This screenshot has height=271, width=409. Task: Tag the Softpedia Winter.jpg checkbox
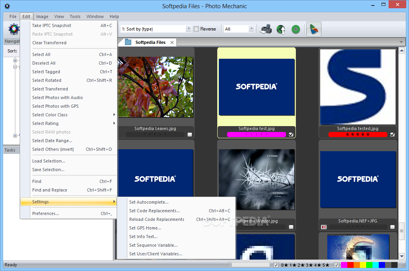tap(291, 227)
